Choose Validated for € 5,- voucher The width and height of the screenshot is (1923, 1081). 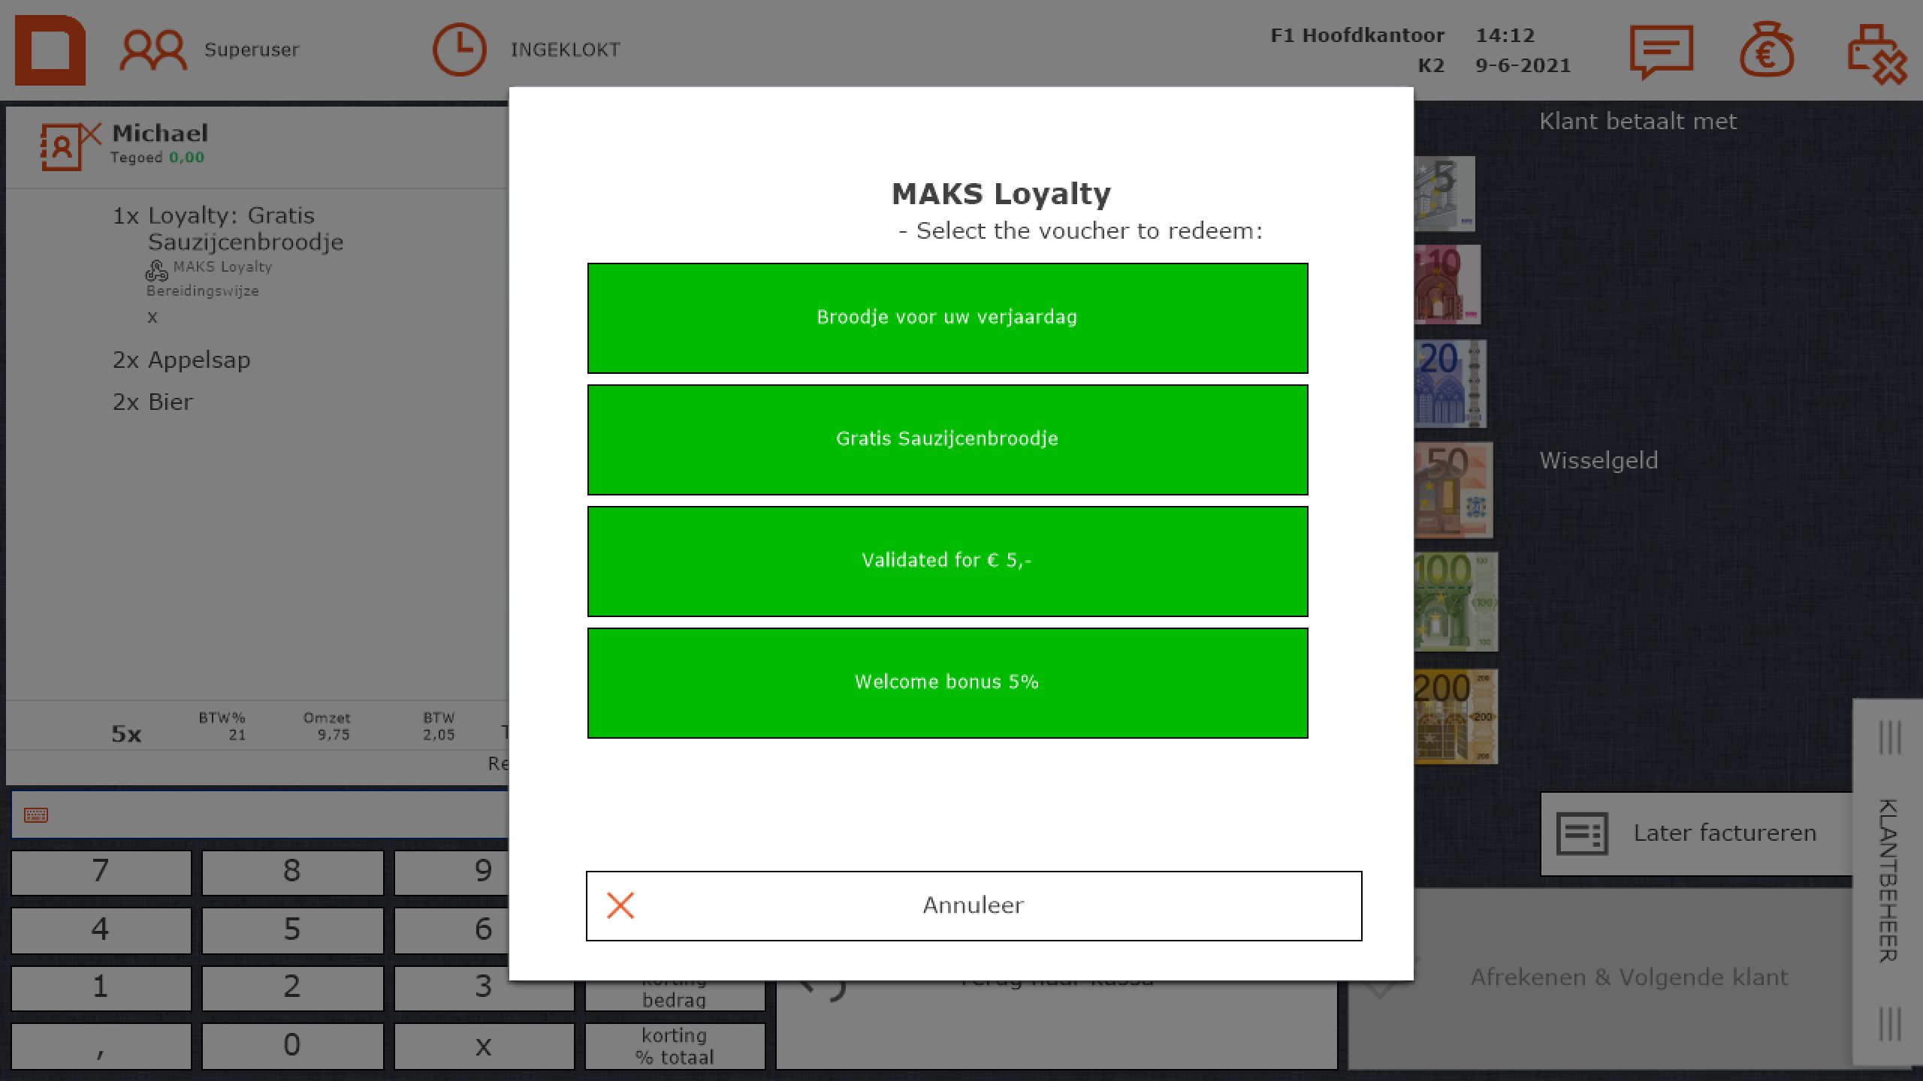pyautogui.click(x=947, y=561)
